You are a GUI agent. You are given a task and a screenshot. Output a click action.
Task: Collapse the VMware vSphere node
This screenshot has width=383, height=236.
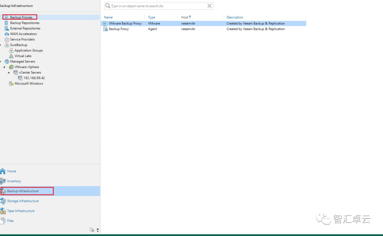pyautogui.click(x=4, y=67)
